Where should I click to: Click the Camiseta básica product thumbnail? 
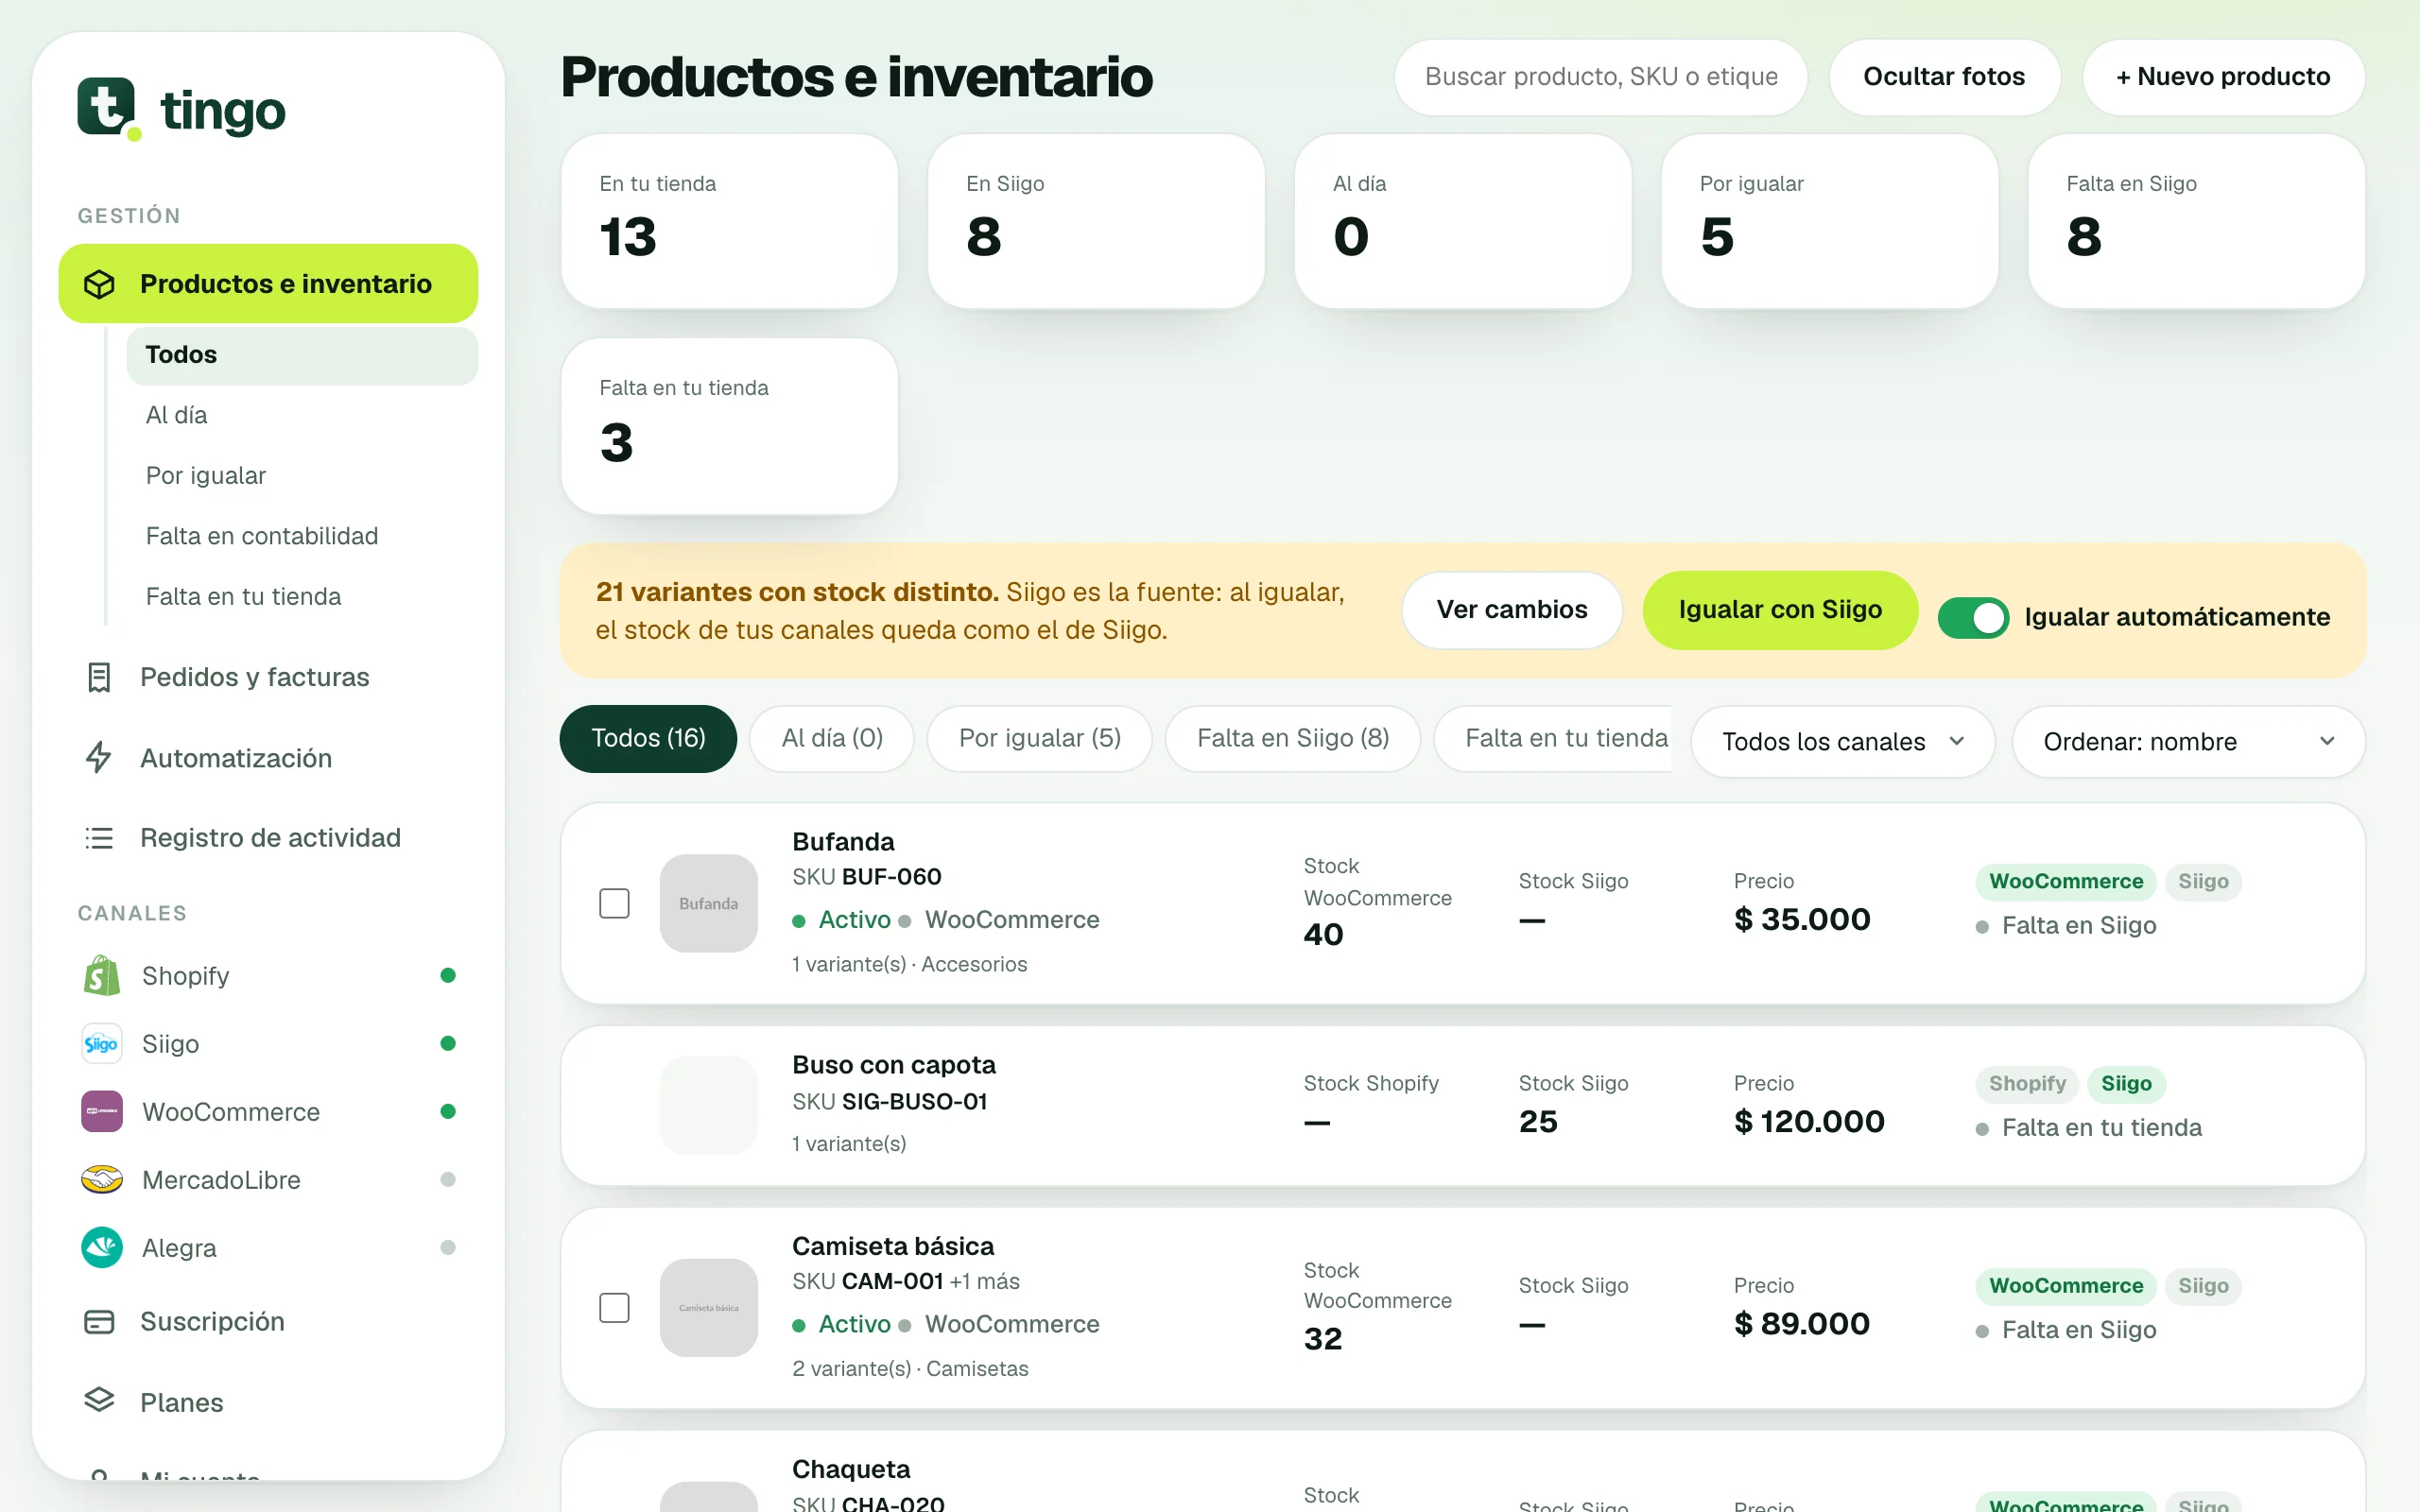click(x=709, y=1308)
